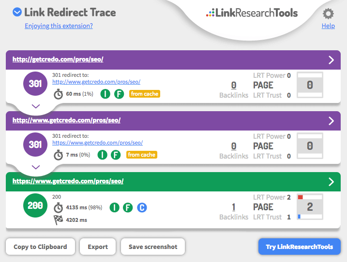Follow redirect link https://www.getcredo.com/pros/seo/

pos(98,143)
